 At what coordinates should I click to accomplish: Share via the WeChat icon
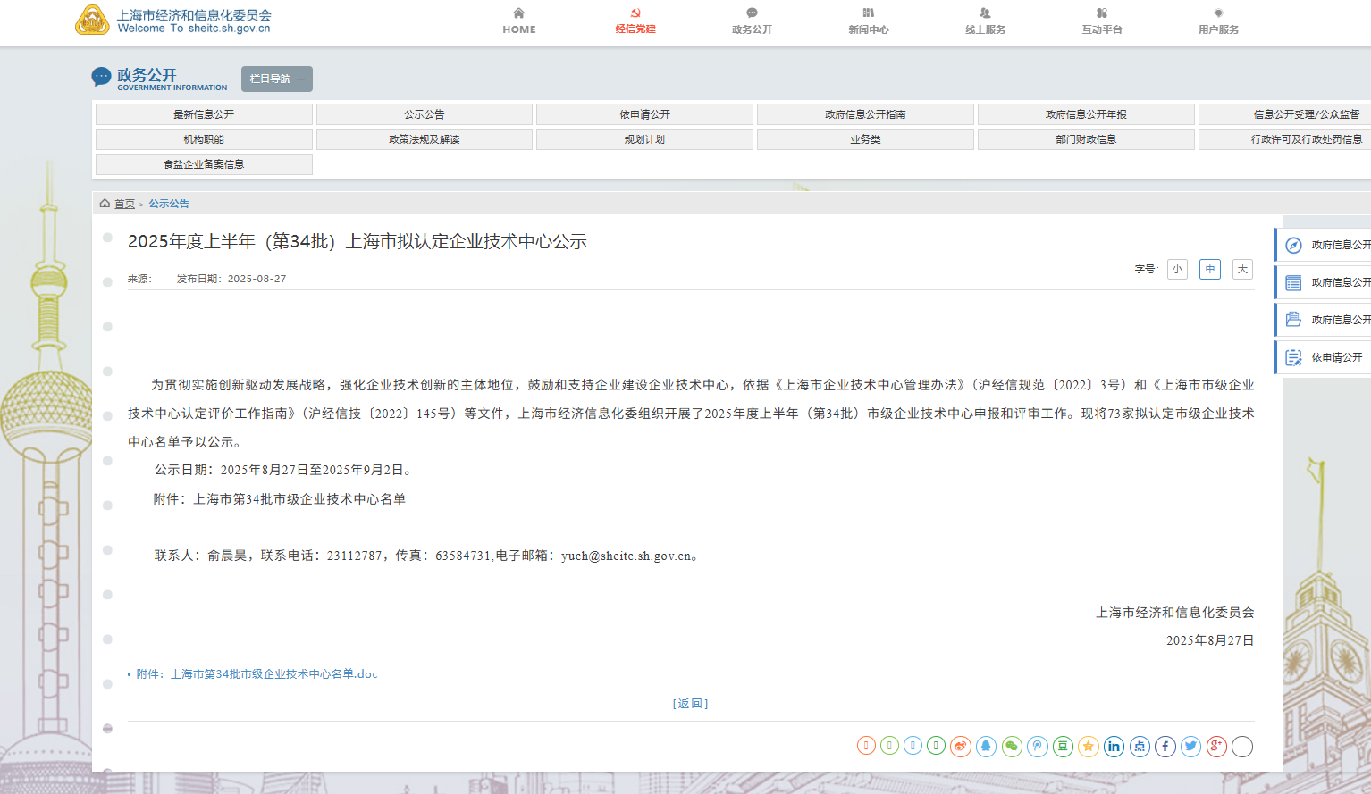(1012, 747)
